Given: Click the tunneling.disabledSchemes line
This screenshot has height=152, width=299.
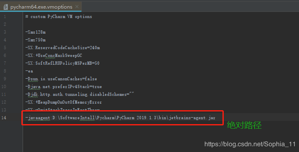Looking at the screenshot, I should pyautogui.click(x=80, y=95).
